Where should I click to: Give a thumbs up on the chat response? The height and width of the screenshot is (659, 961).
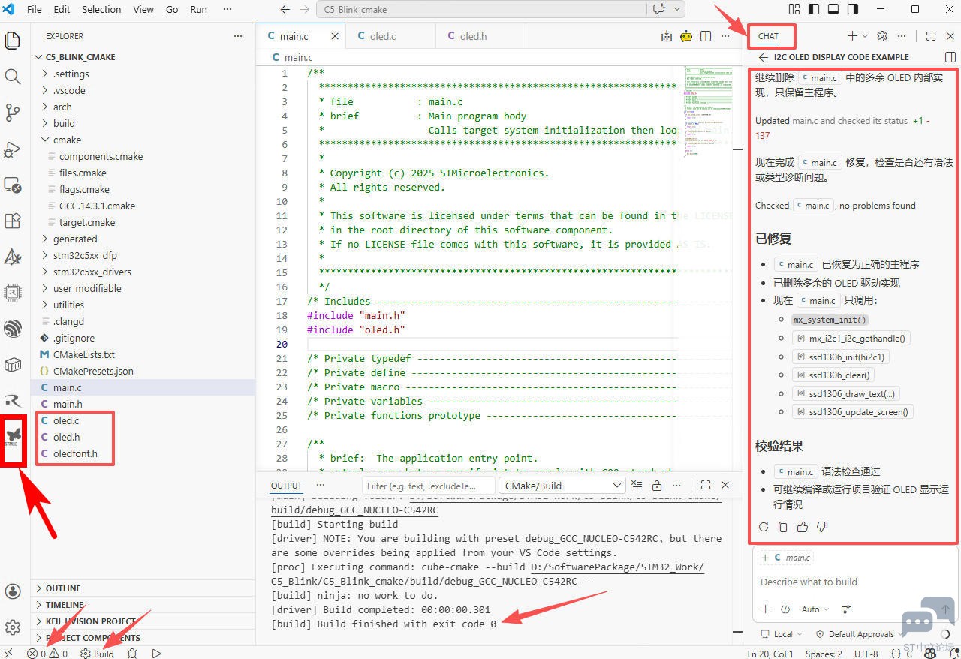[803, 527]
